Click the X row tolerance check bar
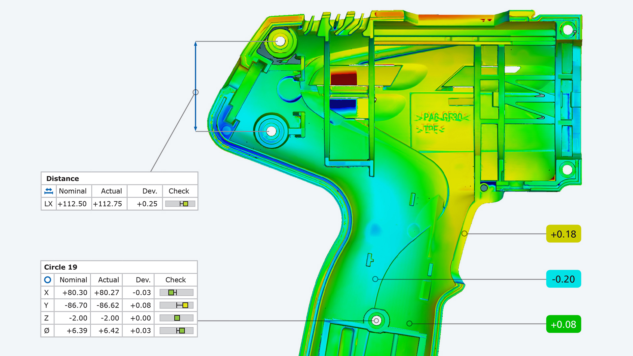 (176, 292)
